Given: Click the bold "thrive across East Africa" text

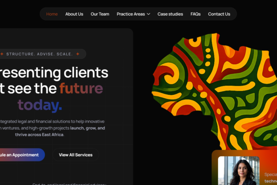Looking at the screenshot, I should (x=39, y=135).
